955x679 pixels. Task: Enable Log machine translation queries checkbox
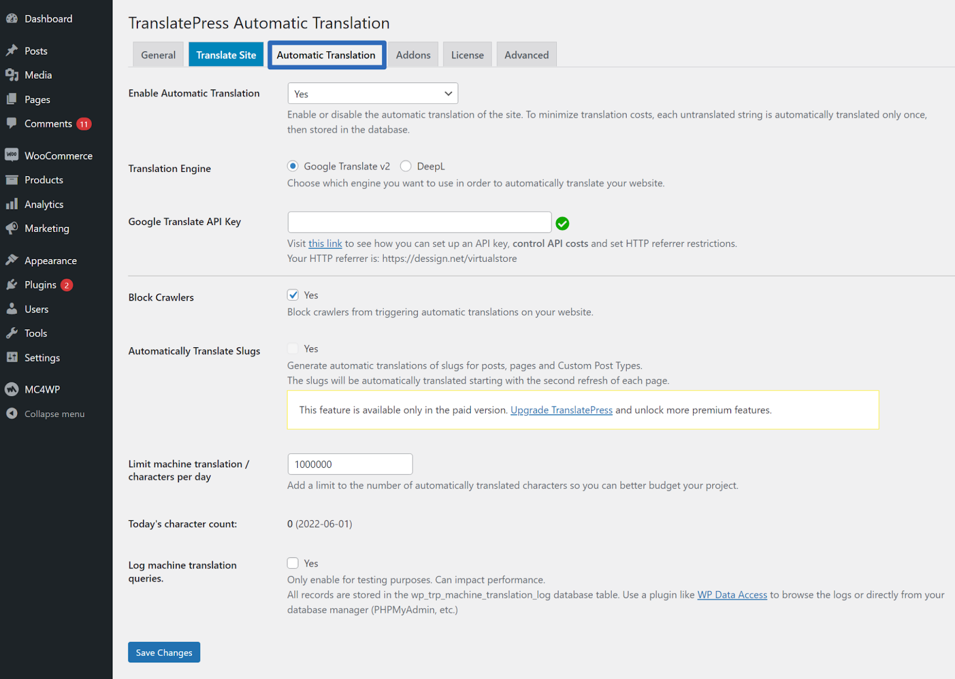tap(293, 563)
